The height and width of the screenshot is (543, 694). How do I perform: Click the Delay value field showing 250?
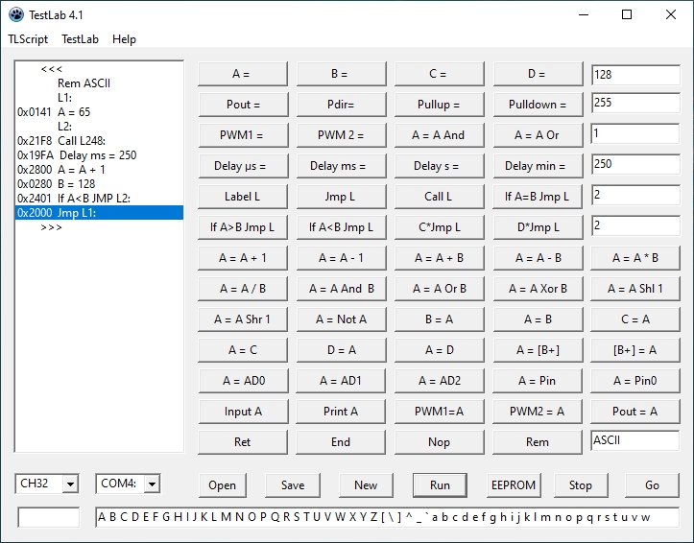[x=634, y=164]
